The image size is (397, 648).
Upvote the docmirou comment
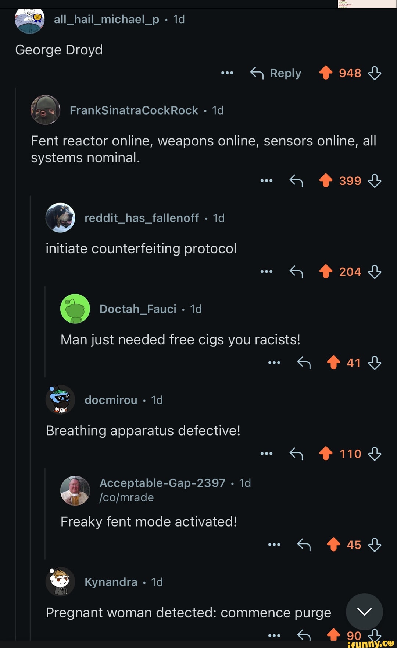[x=326, y=454]
